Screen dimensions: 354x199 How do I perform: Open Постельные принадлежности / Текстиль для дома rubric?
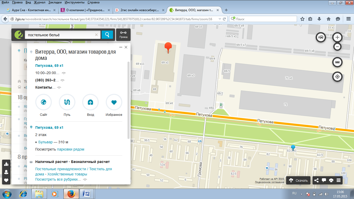click(74, 172)
